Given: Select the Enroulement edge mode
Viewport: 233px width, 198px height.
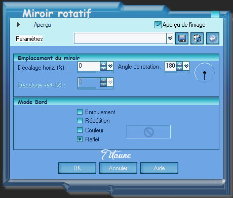Looking at the screenshot, I should [80, 112].
